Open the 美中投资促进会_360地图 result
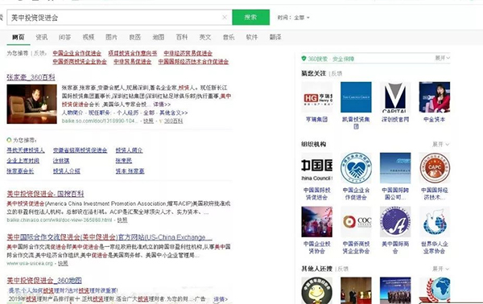This screenshot has width=483, height=304. pos(44,281)
